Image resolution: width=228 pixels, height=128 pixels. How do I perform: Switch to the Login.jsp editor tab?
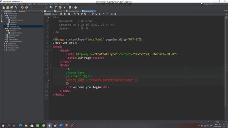(x=59, y=11)
